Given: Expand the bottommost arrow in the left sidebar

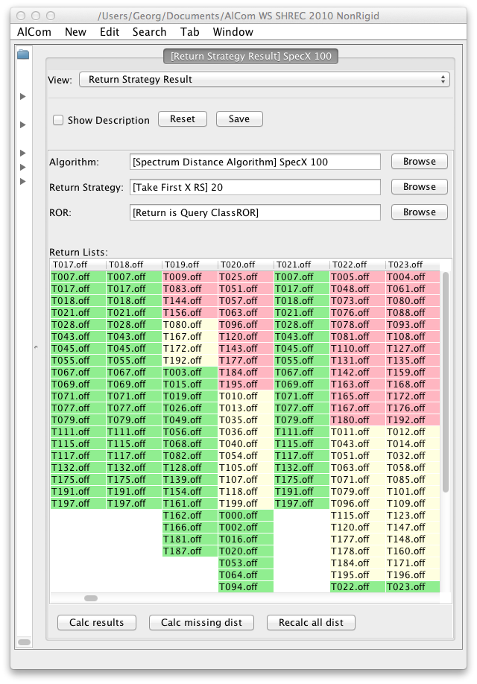Looking at the screenshot, I should [x=23, y=181].
